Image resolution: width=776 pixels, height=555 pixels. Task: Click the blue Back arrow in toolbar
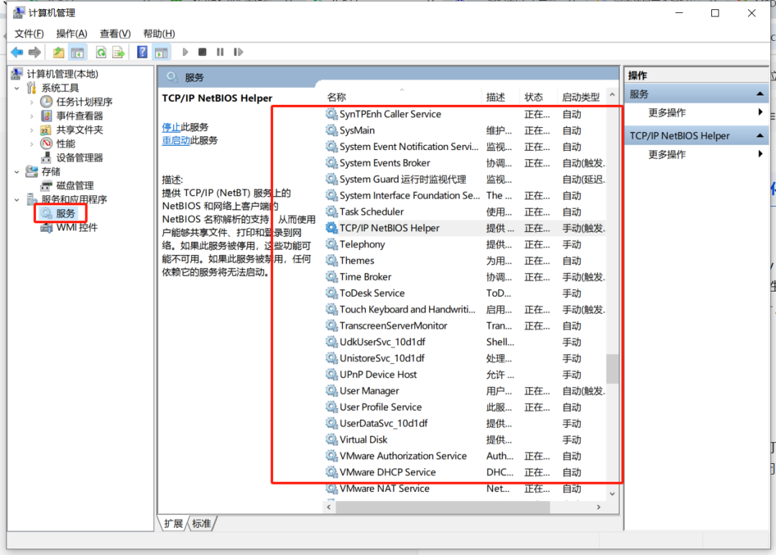pos(17,52)
